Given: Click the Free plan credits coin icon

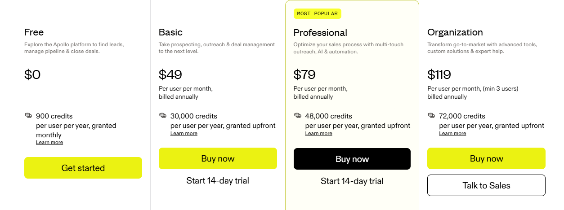Looking at the screenshot, I should [x=28, y=116].
